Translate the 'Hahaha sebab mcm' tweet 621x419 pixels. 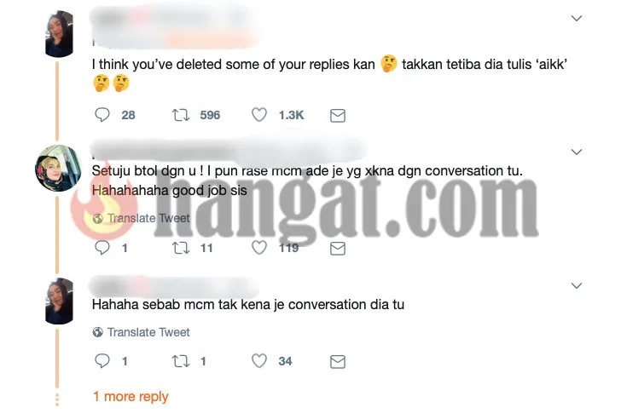click(142, 332)
